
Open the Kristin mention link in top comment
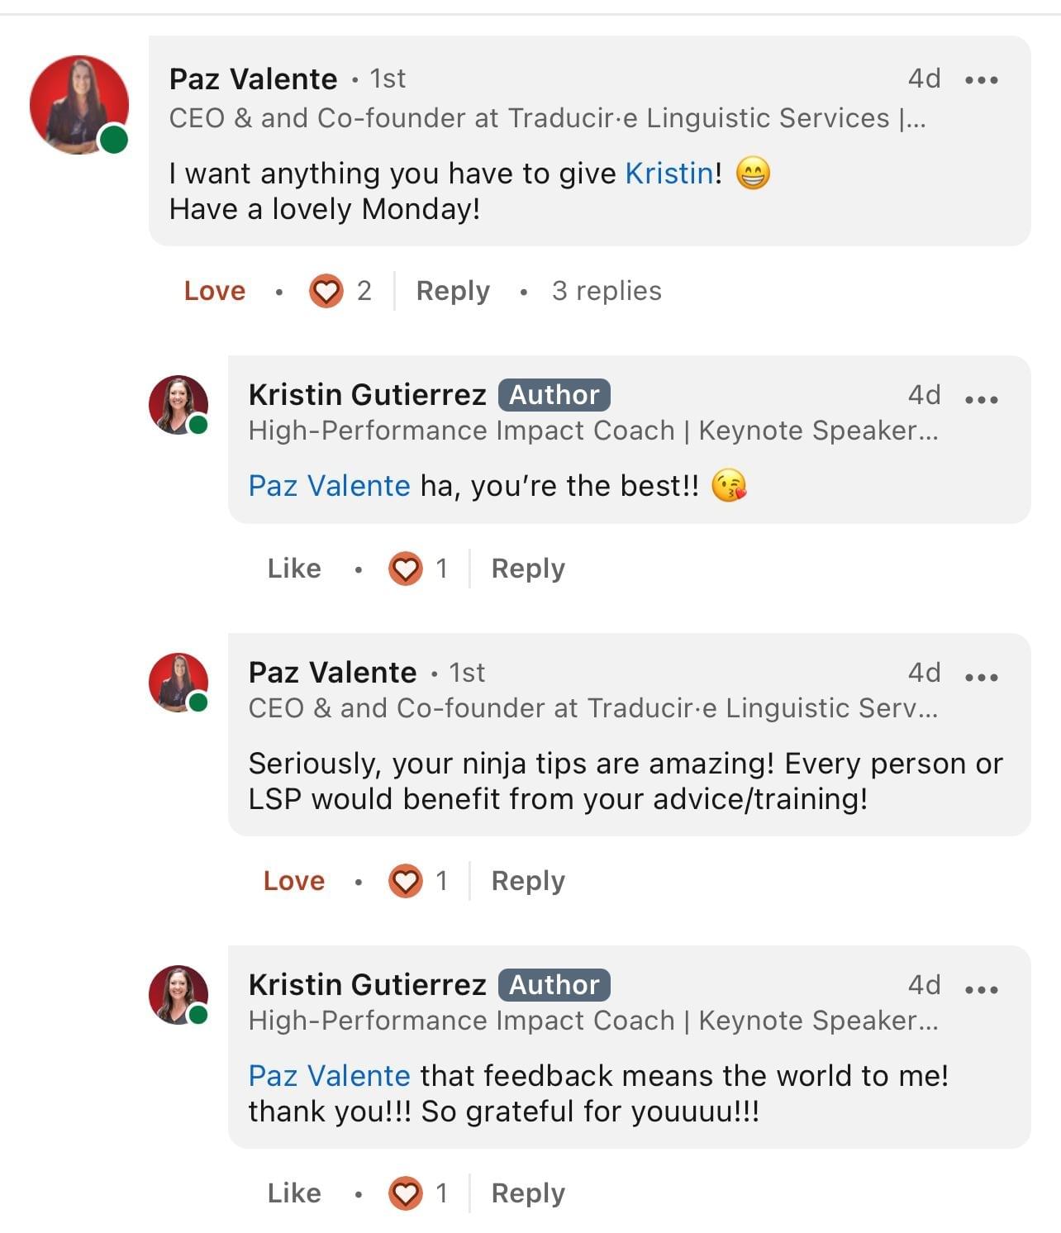pyautogui.click(x=669, y=174)
